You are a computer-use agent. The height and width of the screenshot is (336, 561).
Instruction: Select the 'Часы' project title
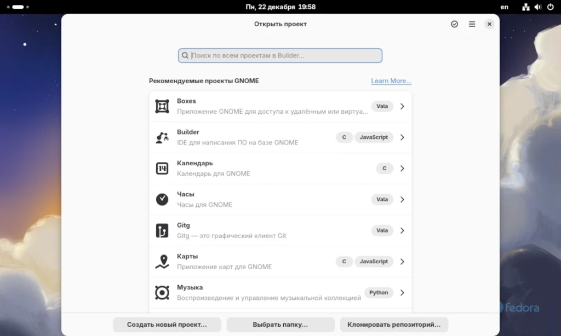pos(185,194)
